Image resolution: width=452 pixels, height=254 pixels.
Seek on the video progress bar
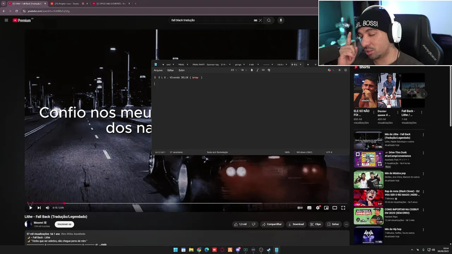coord(187,203)
